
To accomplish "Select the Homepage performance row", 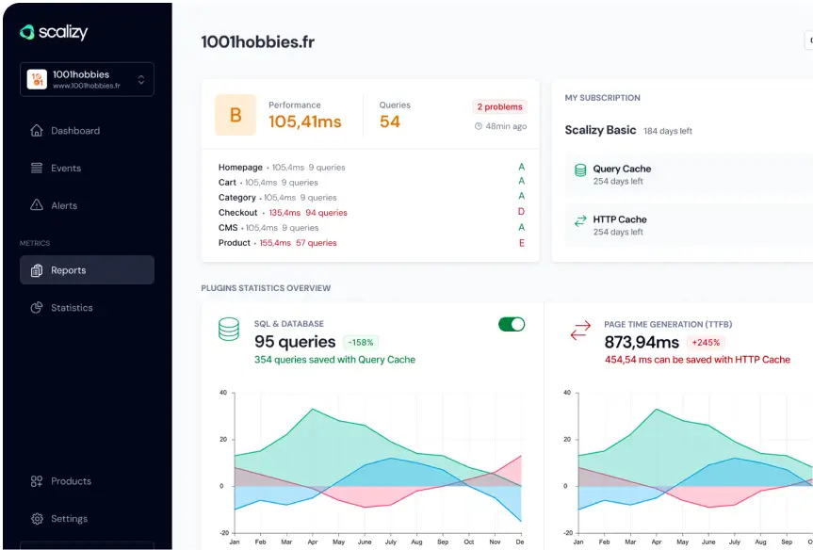I will (x=371, y=167).
